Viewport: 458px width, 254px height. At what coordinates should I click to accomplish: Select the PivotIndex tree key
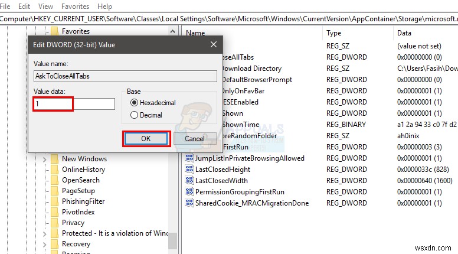click(78, 212)
